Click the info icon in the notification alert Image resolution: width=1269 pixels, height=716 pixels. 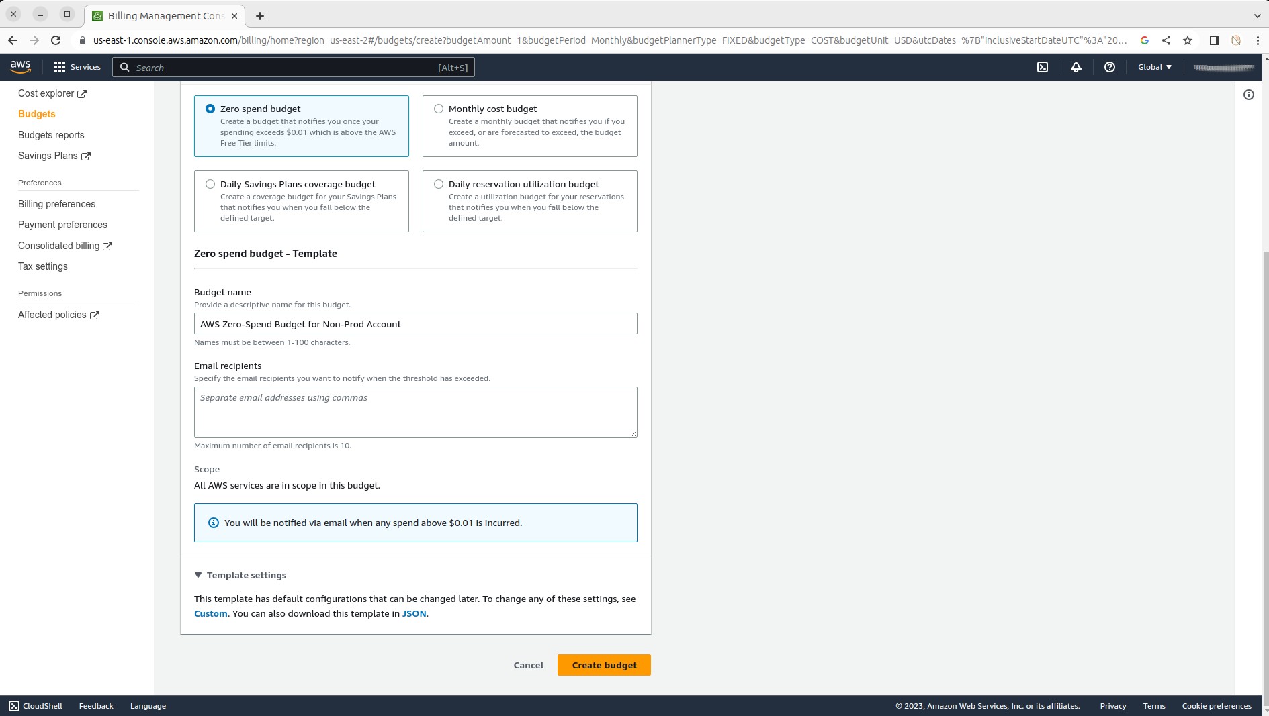pyautogui.click(x=214, y=523)
